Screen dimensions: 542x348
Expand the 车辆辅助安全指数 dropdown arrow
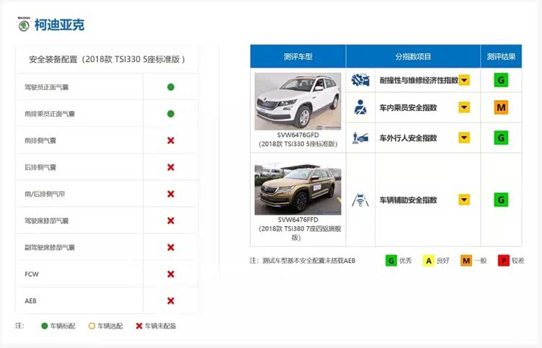click(x=464, y=200)
